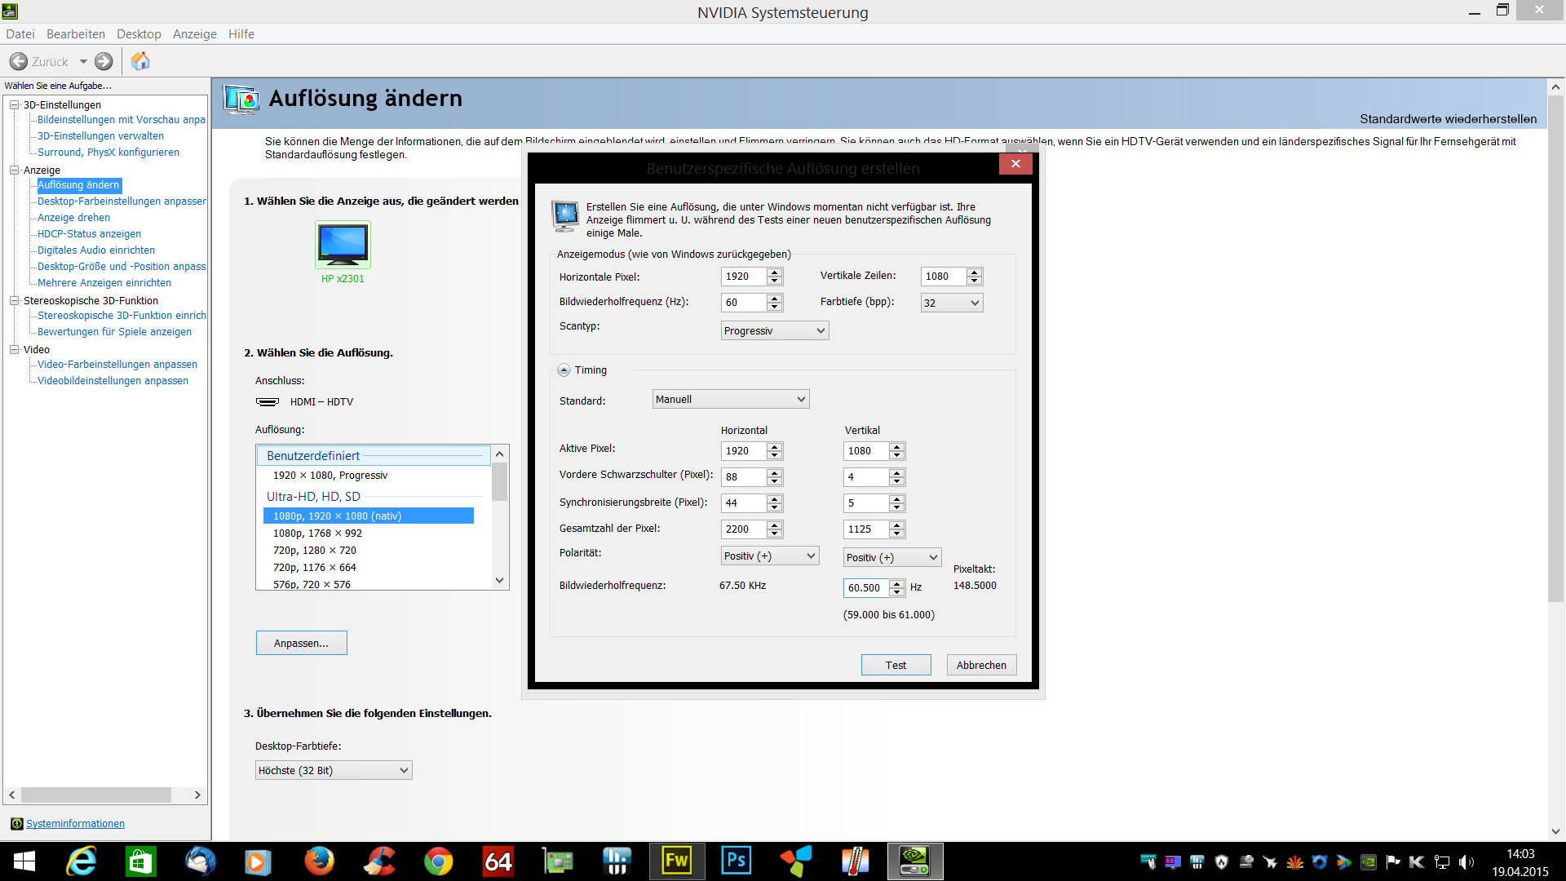Click the home icon in the toolbar
Viewport: 1566px width, 881px height.
(x=140, y=61)
